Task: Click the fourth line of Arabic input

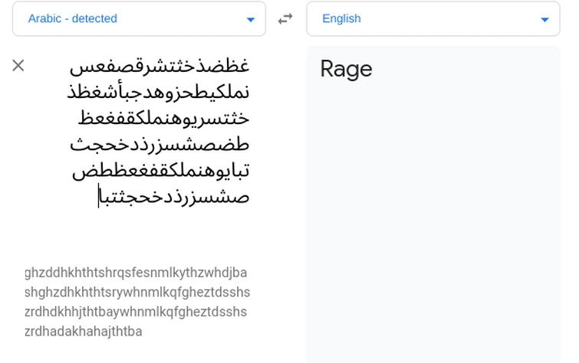Action: [x=160, y=145]
